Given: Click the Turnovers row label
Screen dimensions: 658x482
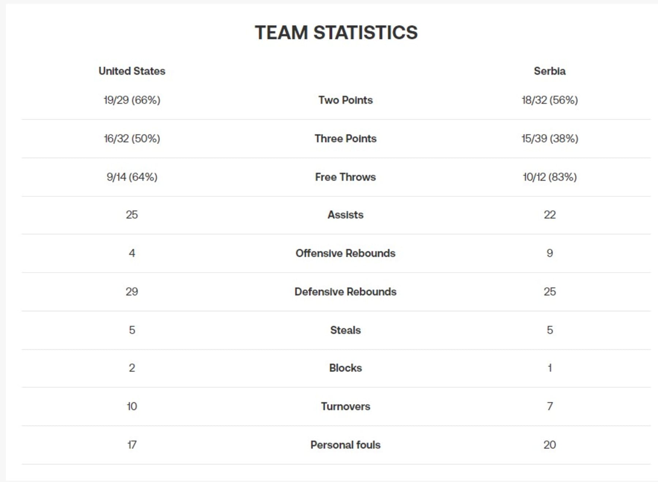Looking at the screenshot, I should (x=345, y=406).
